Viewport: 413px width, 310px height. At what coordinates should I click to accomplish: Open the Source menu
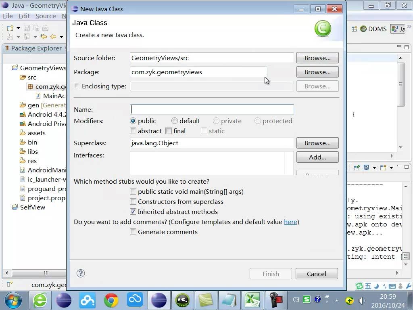[x=46, y=16]
